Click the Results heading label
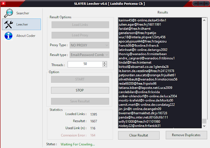The image size is (210, 148). click(163, 13)
